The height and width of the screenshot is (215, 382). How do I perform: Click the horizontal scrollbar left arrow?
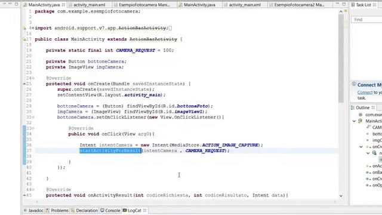tap(37, 202)
